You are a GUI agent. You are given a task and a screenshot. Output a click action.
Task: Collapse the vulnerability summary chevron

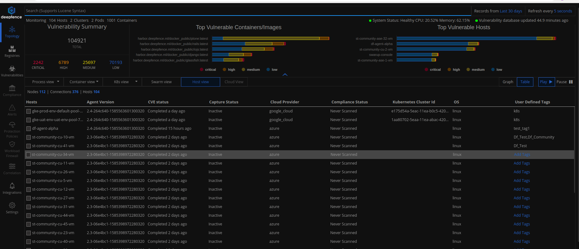[285, 75]
